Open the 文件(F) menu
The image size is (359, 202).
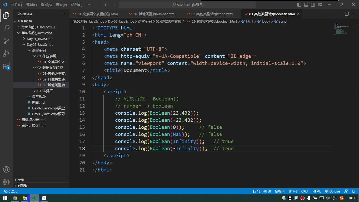(17, 5)
